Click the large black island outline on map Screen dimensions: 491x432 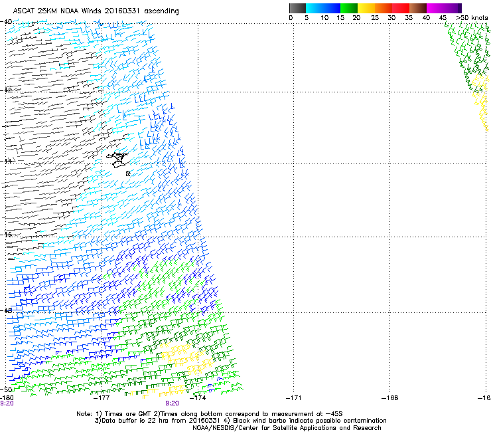(117, 160)
